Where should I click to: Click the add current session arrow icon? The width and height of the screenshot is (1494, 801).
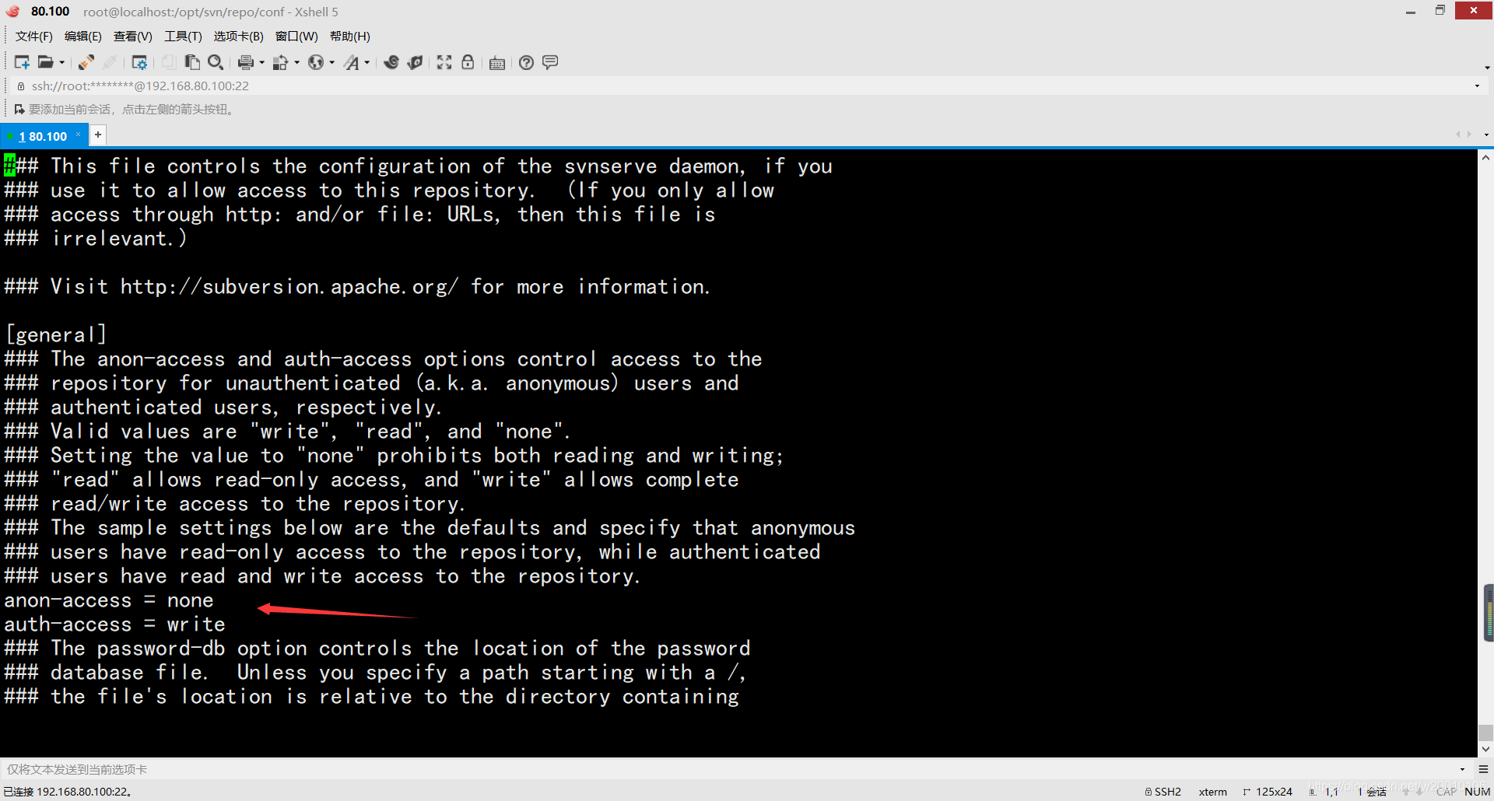19,110
